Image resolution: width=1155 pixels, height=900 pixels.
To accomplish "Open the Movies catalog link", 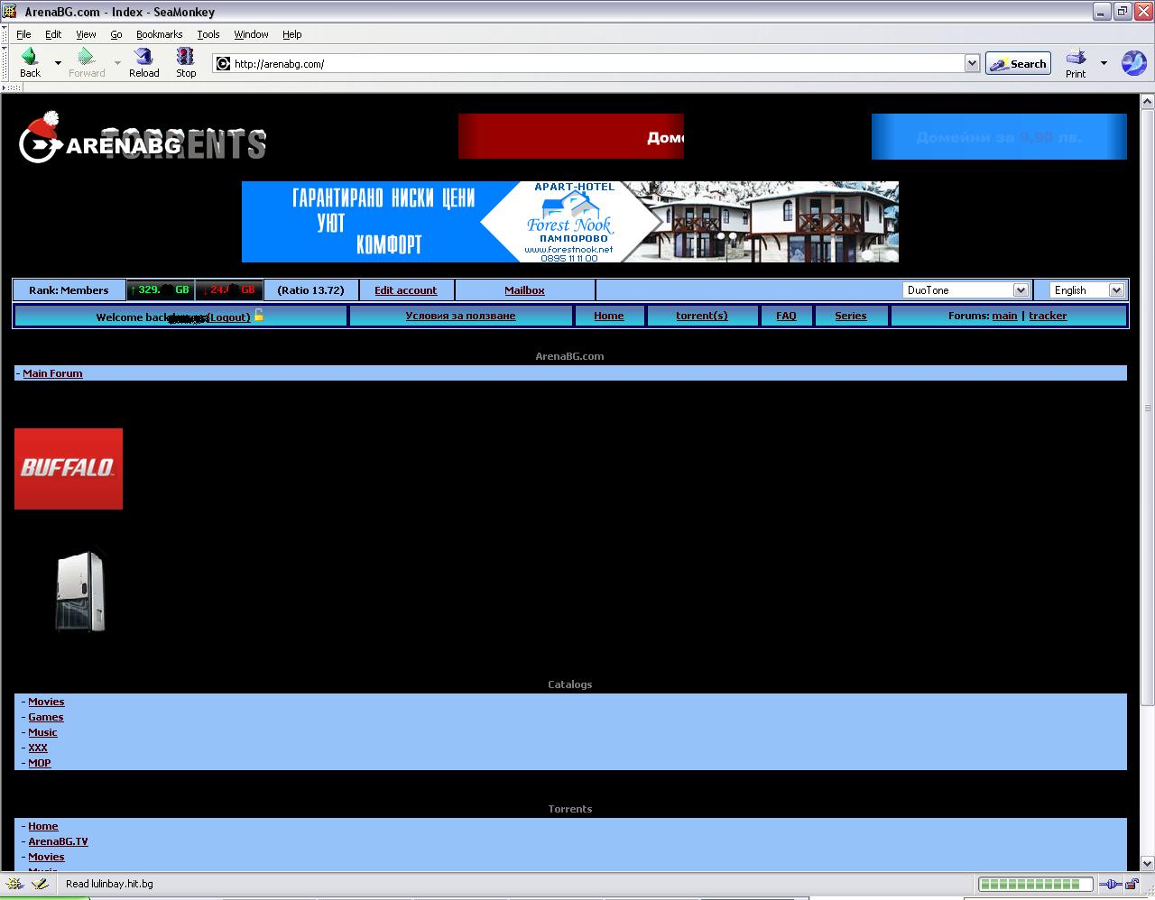I will pyautogui.click(x=46, y=702).
